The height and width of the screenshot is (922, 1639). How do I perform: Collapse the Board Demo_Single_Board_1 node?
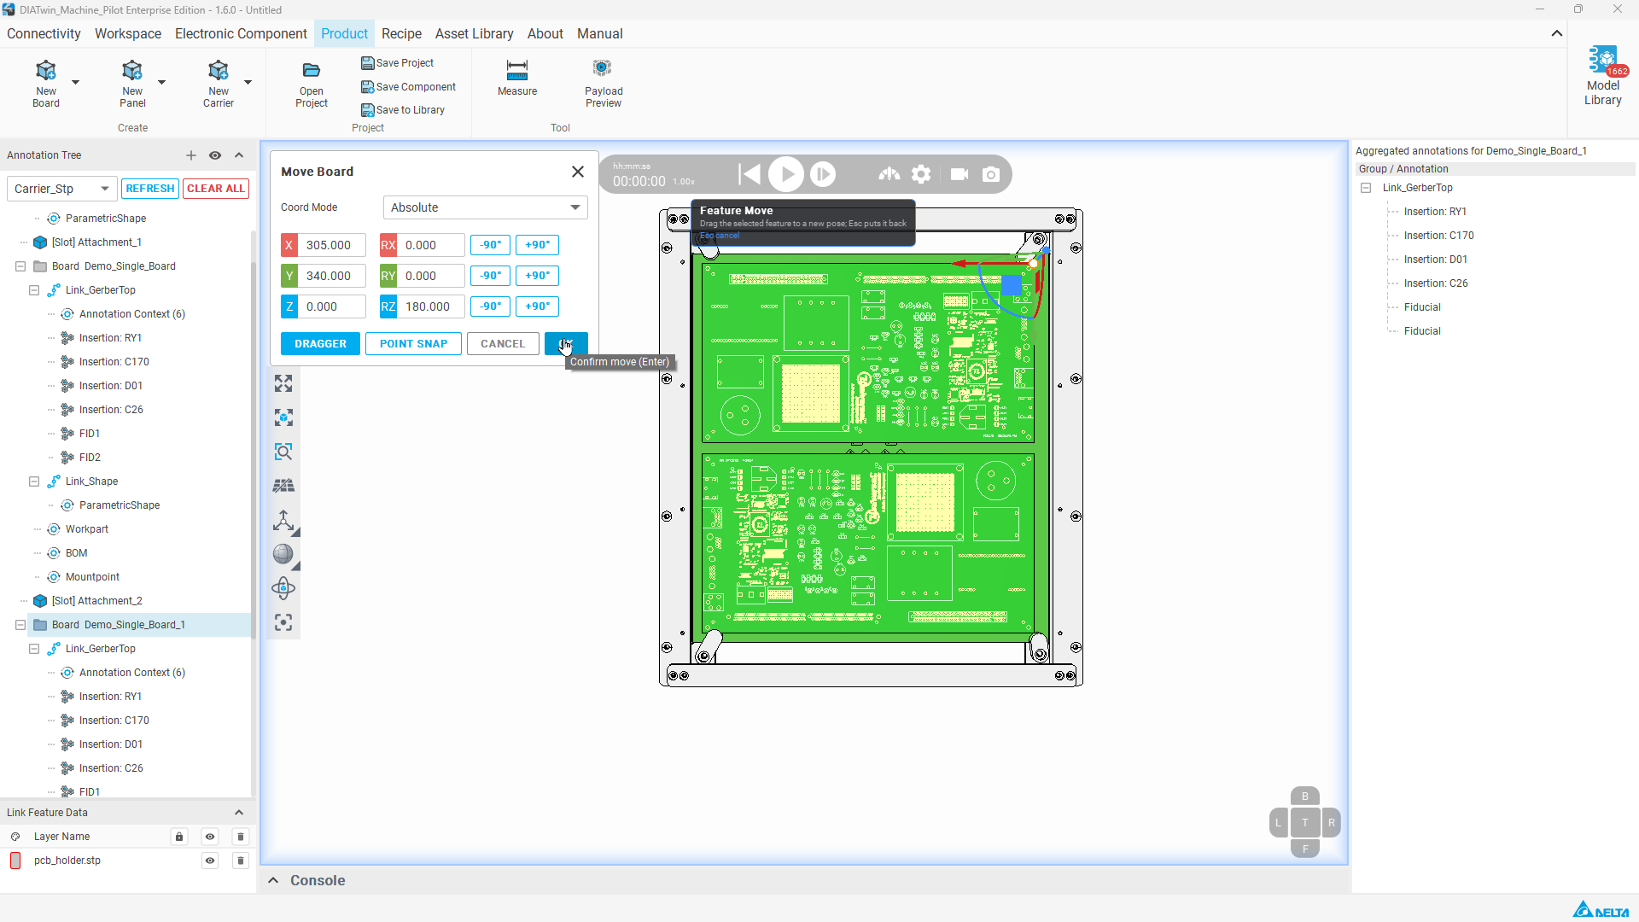20,625
